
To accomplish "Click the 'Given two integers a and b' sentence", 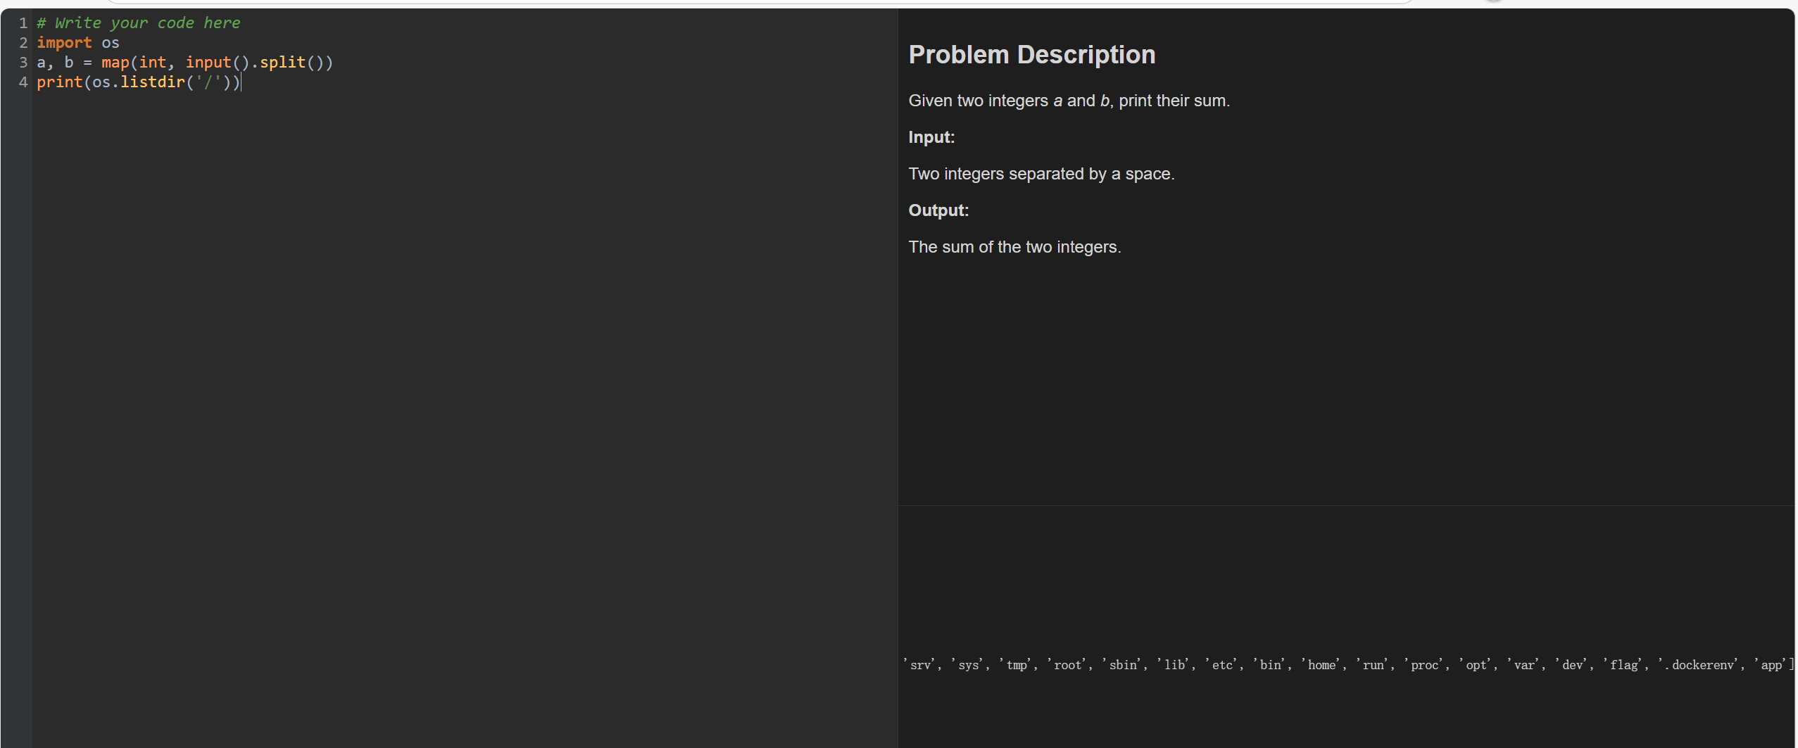I will point(1069,101).
